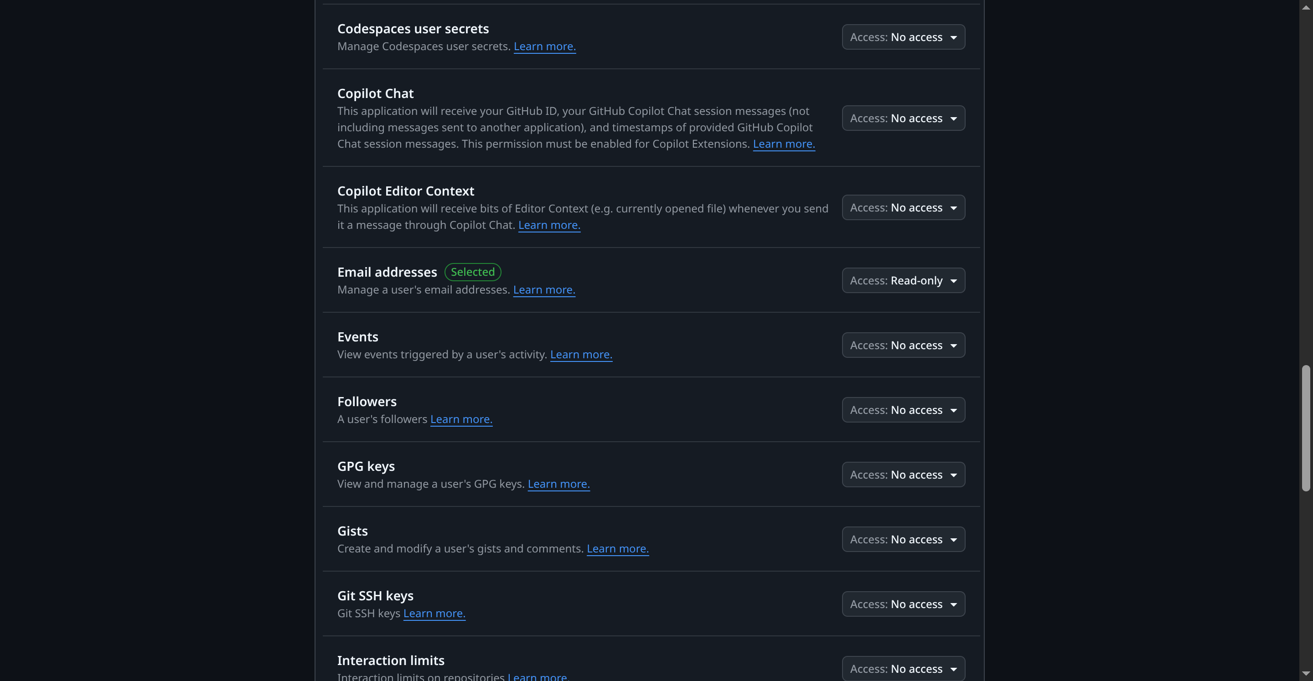Open the Events access dropdown

click(903, 345)
